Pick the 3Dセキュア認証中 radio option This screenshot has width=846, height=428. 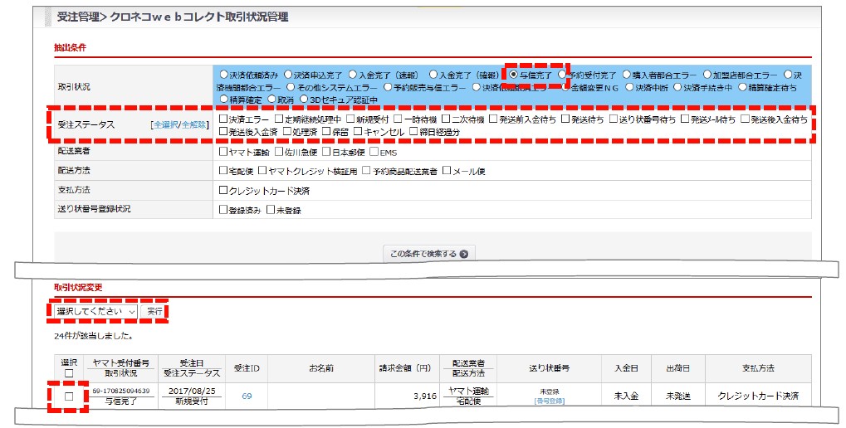click(x=305, y=100)
